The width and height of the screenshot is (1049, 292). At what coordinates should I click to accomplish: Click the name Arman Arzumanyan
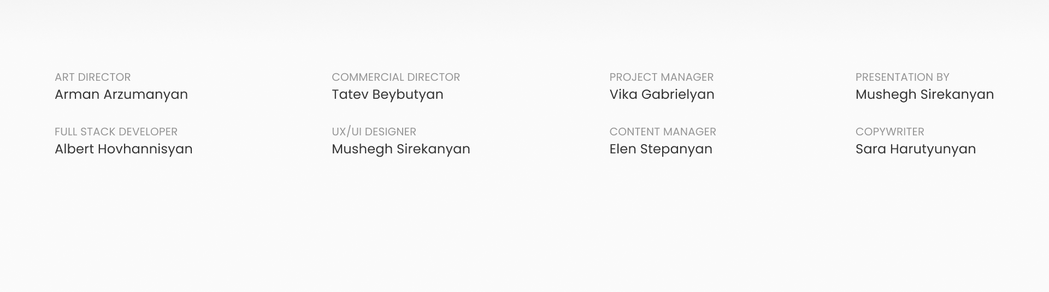pyautogui.click(x=121, y=94)
